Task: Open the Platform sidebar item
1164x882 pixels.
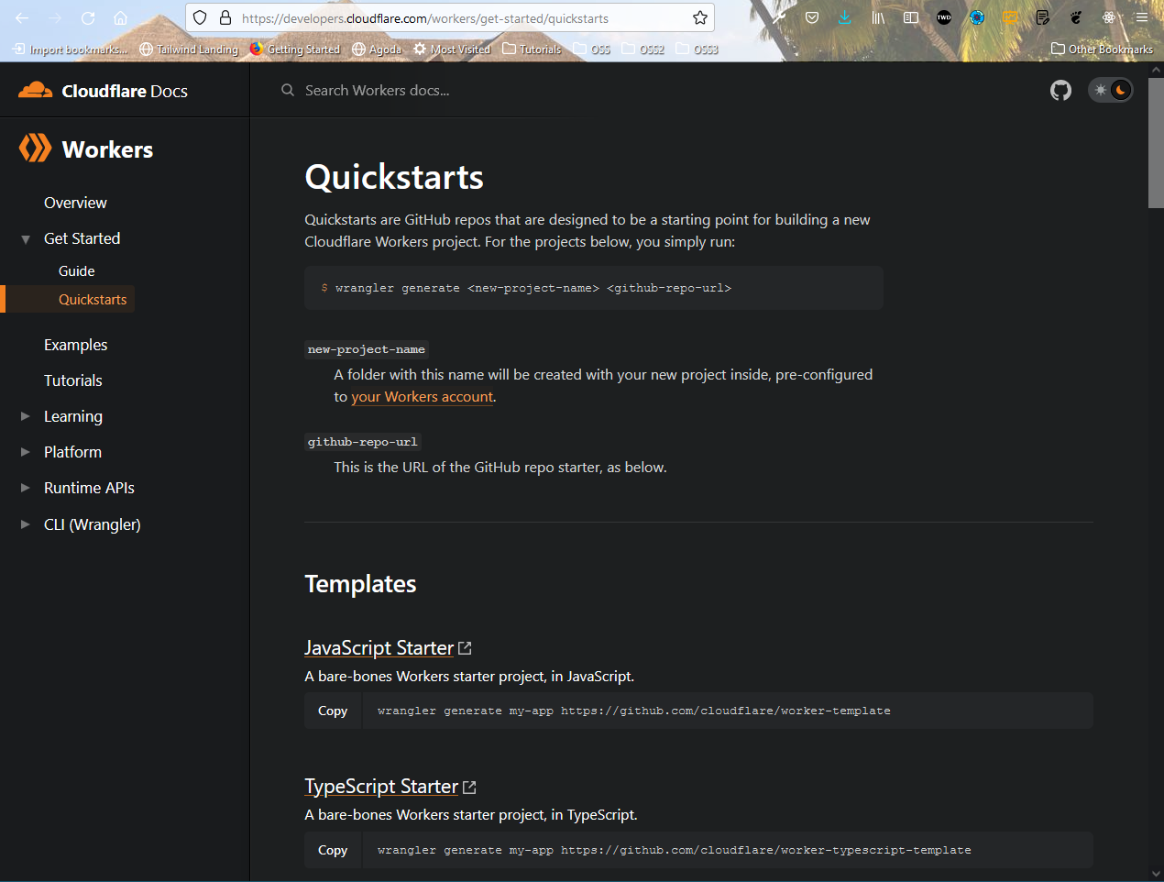Action: click(x=72, y=452)
